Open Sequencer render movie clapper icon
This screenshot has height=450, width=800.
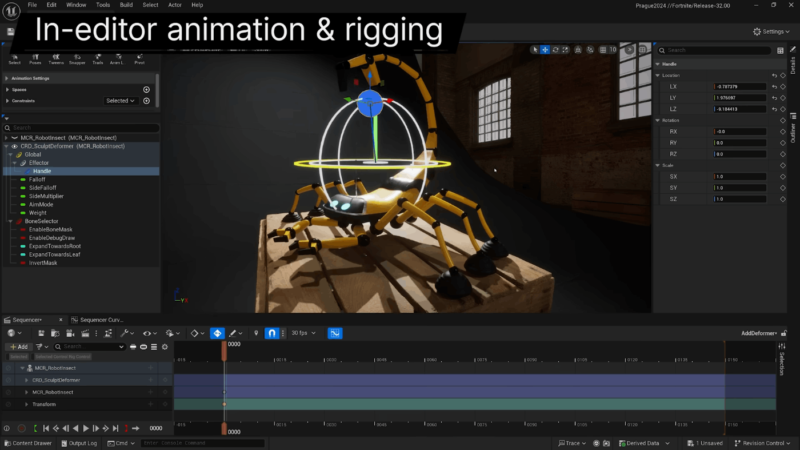tap(85, 333)
